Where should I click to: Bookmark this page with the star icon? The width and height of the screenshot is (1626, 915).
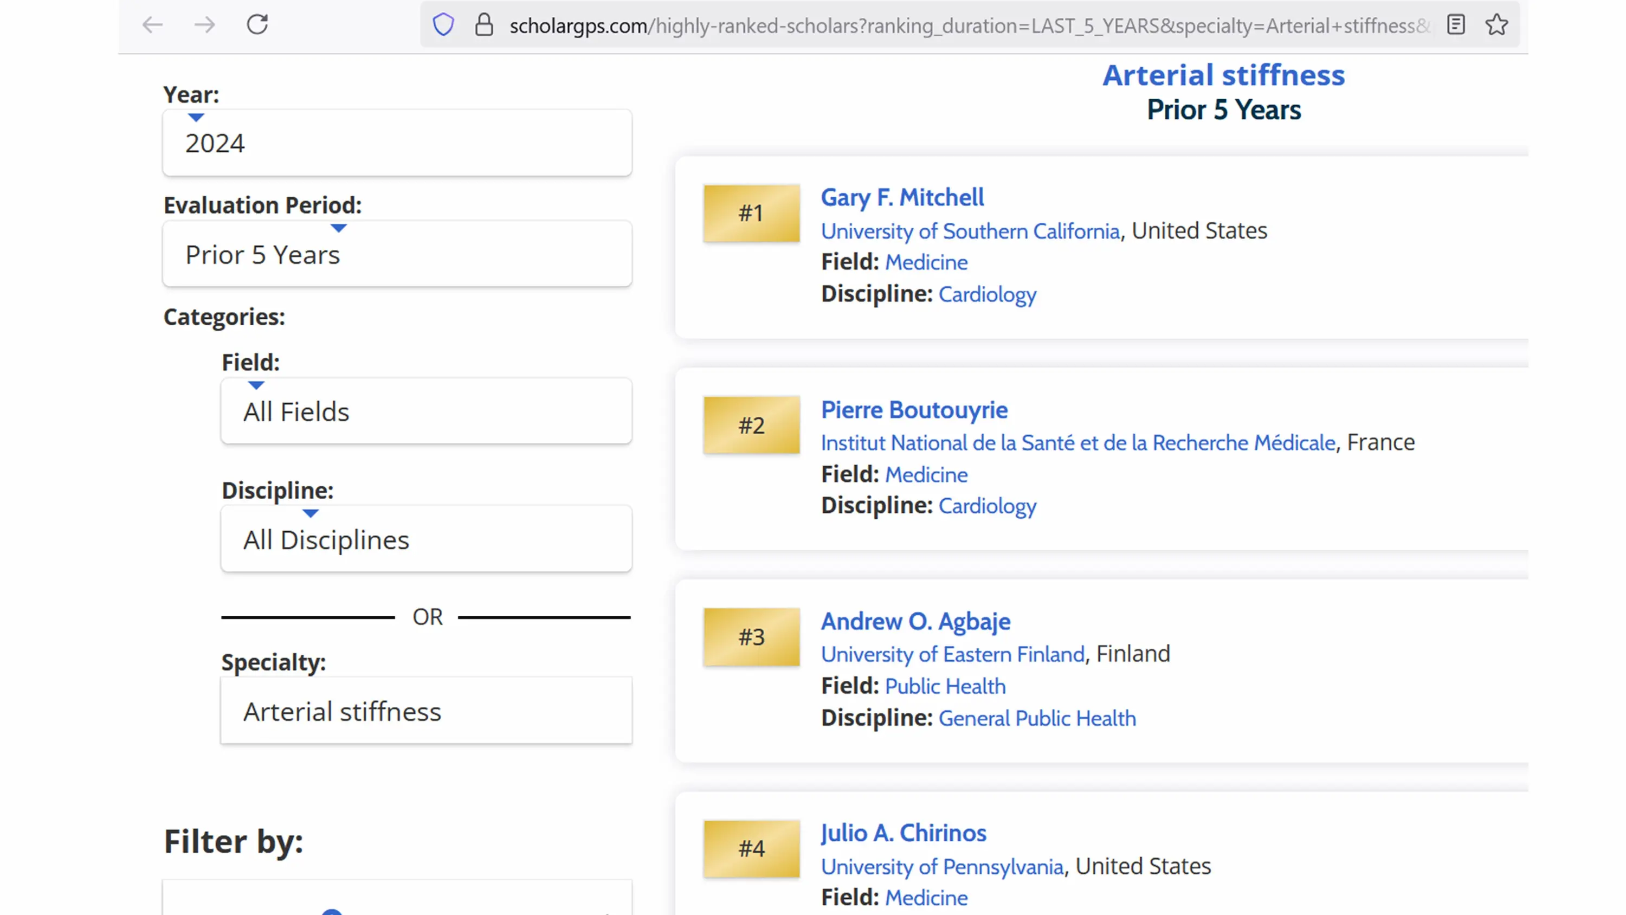[x=1496, y=25]
